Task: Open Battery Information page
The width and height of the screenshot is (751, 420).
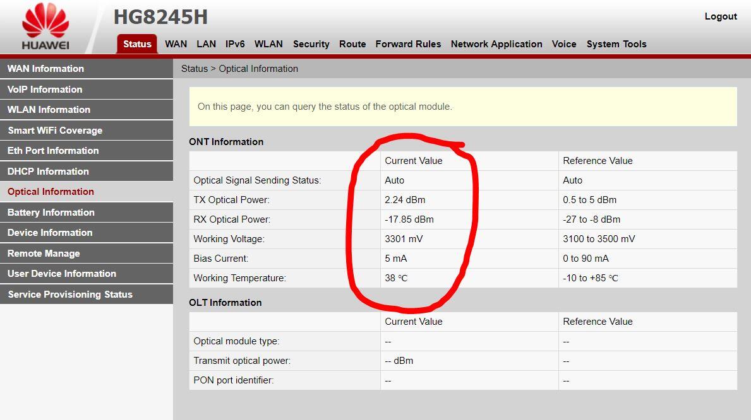Action: (x=86, y=213)
